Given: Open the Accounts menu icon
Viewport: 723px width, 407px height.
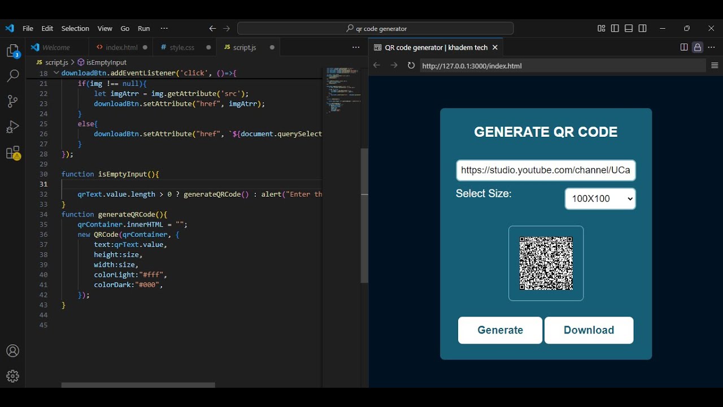Looking at the screenshot, I should tap(13, 351).
